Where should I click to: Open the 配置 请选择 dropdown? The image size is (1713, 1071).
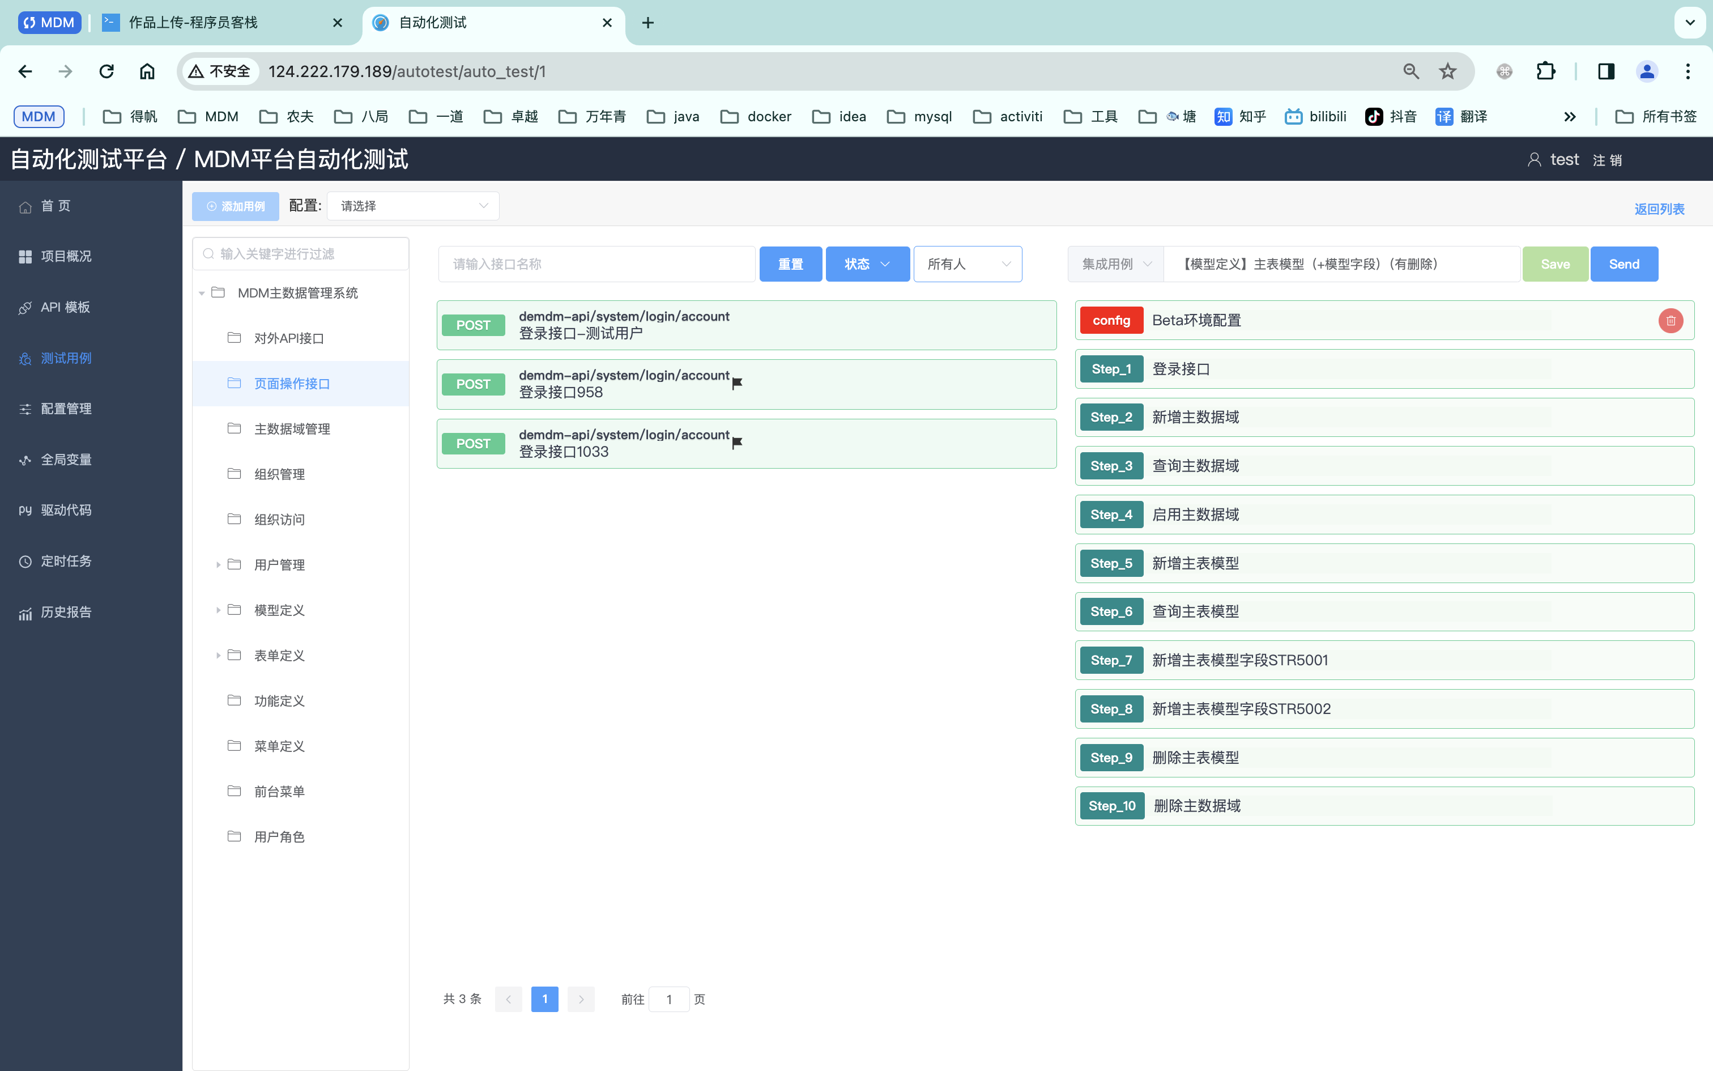pos(414,206)
